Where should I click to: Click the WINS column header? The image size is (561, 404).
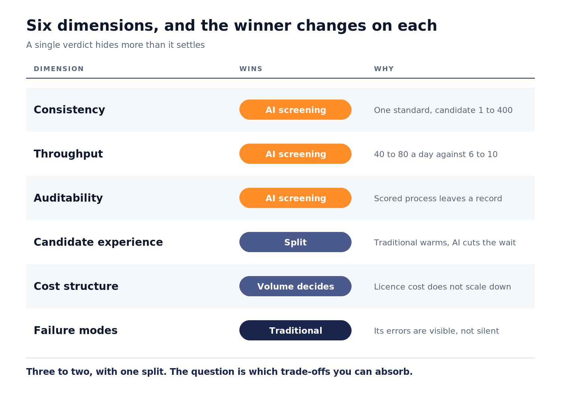(251, 69)
